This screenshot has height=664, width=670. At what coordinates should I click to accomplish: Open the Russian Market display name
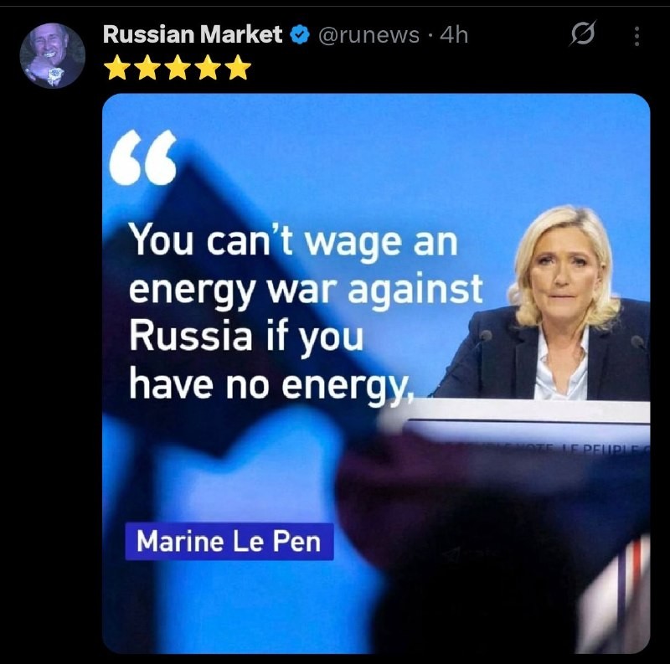point(193,34)
